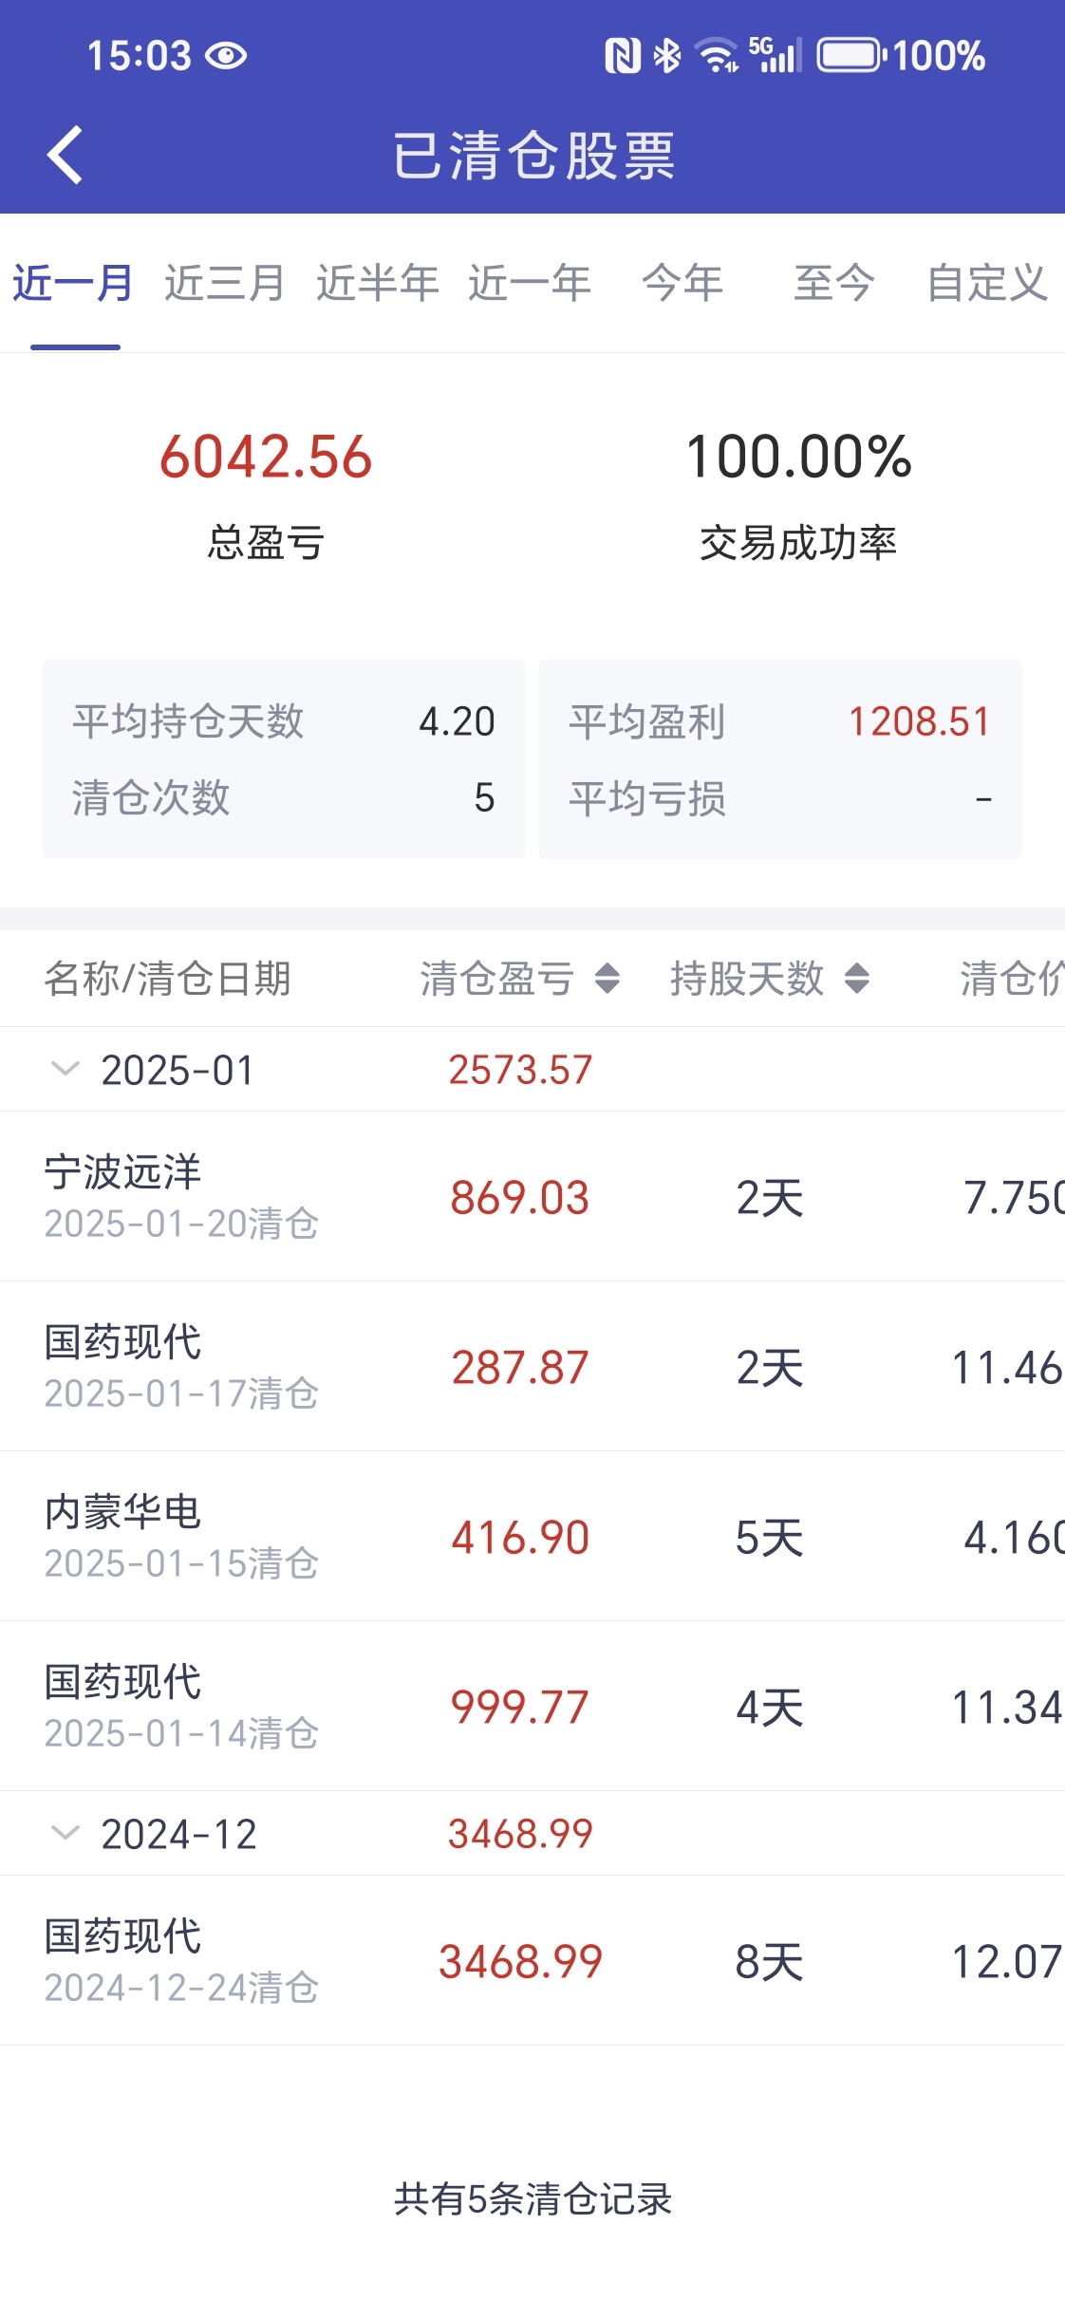Tap the NFC status icon
Screen dimensions: 1065x2318
pos(623,56)
